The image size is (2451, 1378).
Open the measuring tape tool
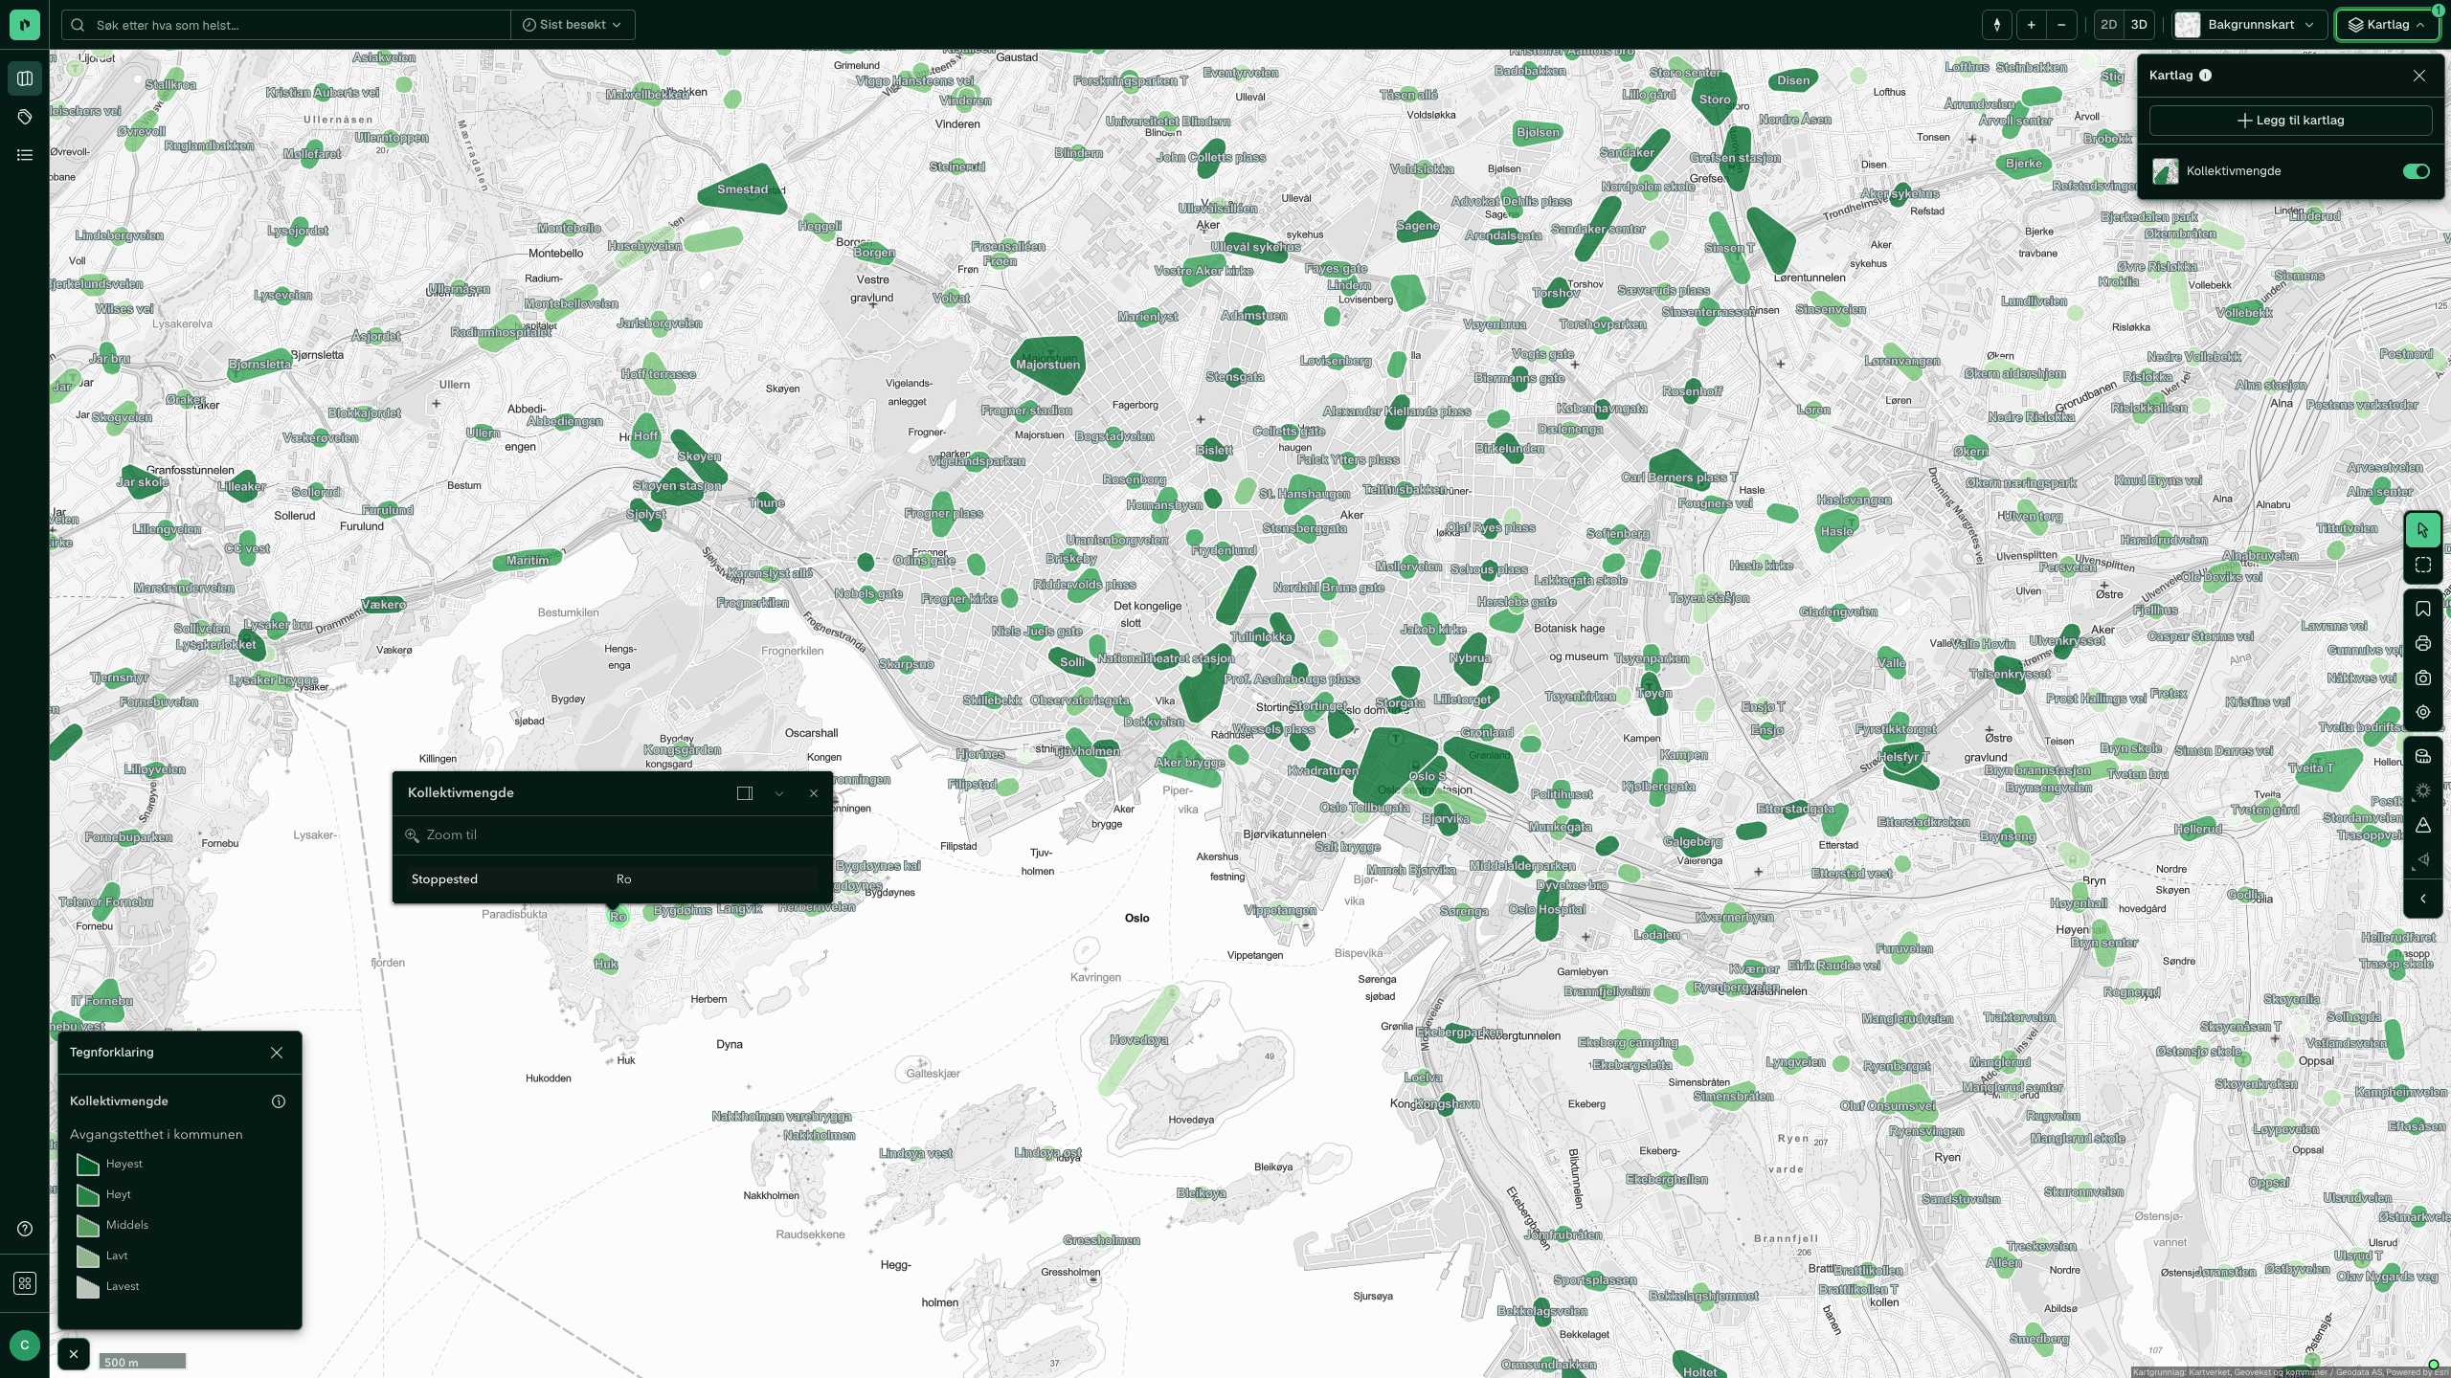[2423, 756]
